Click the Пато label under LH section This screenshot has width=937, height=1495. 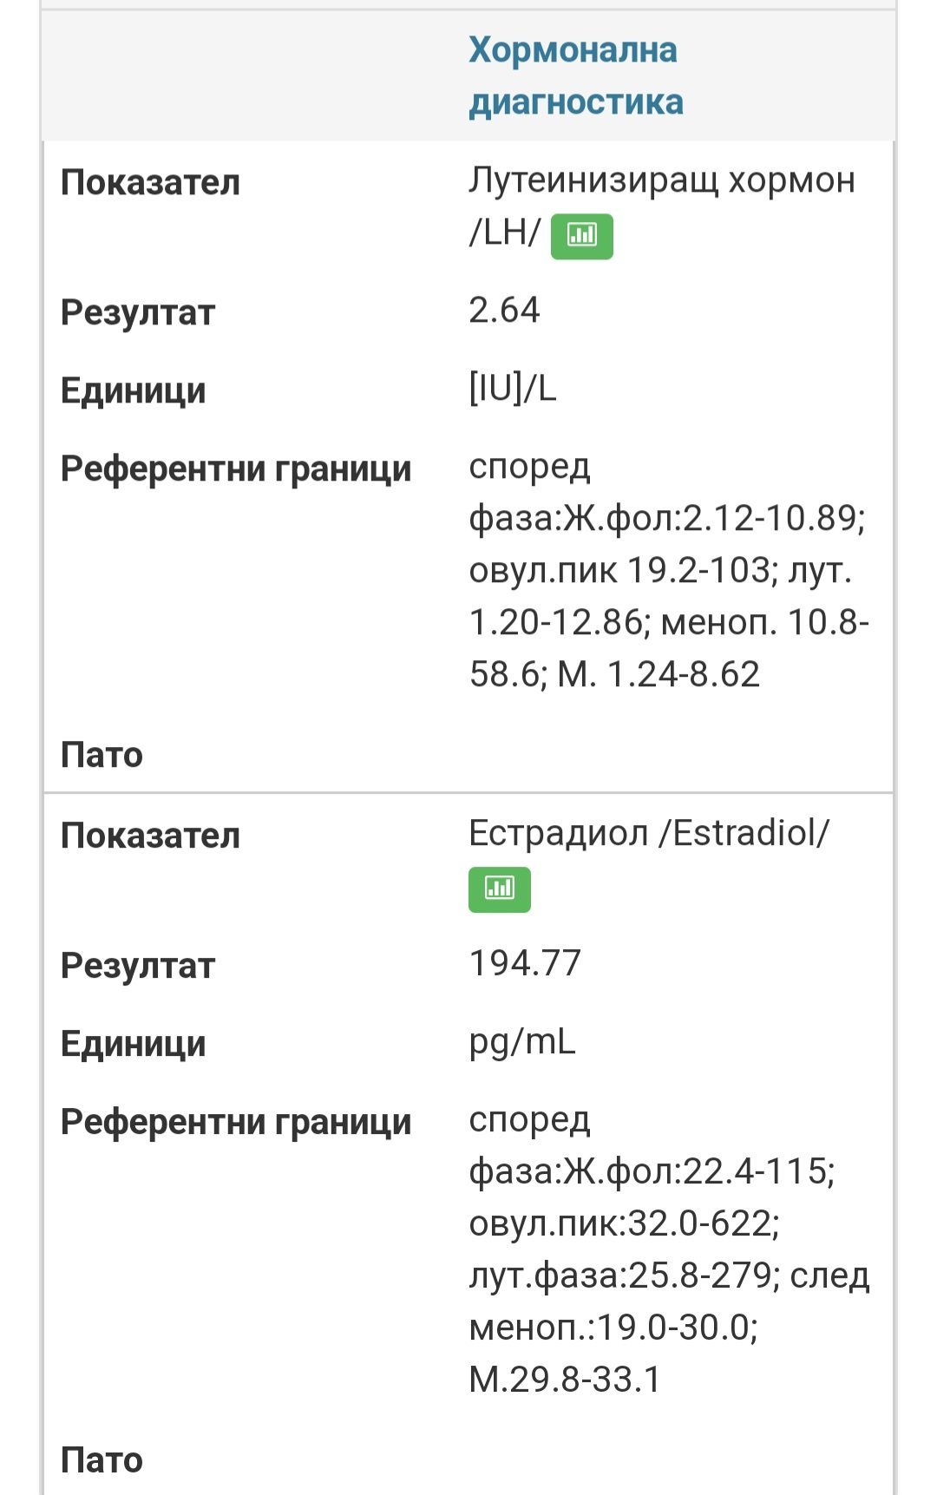(x=102, y=755)
